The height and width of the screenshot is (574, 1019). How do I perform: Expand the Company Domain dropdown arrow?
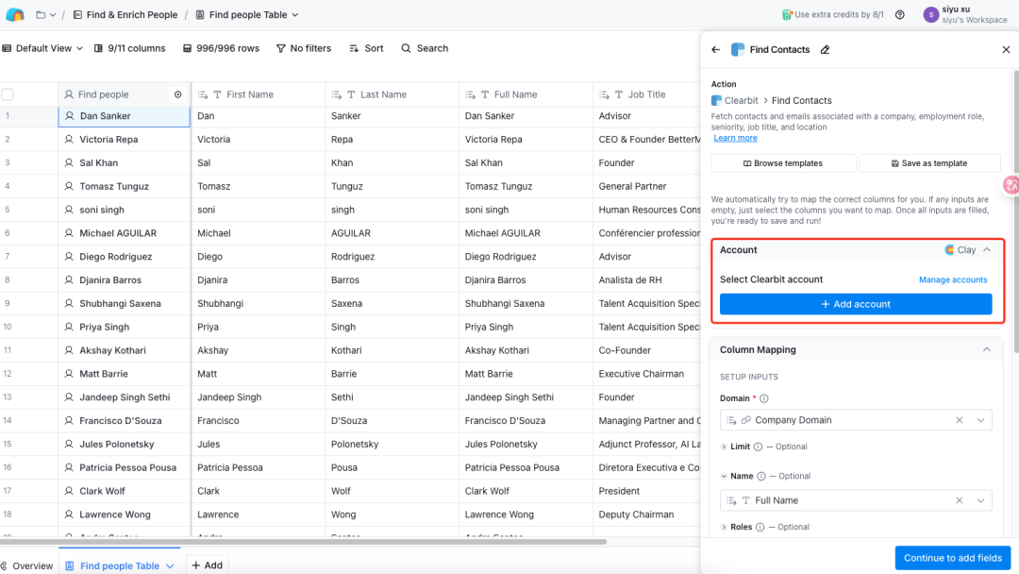(981, 420)
